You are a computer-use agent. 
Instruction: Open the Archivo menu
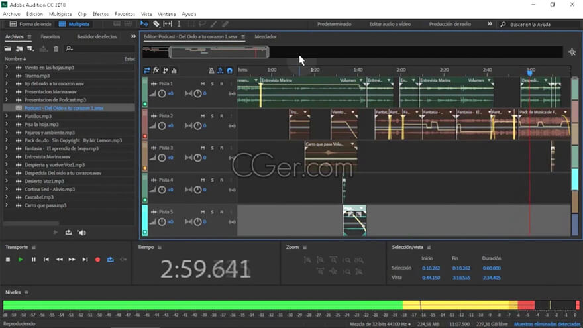click(x=11, y=14)
